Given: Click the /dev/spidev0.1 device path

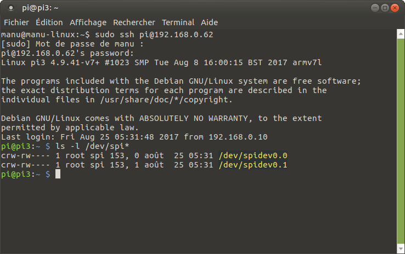Looking at the screenshot, I should tap(252, 165).
